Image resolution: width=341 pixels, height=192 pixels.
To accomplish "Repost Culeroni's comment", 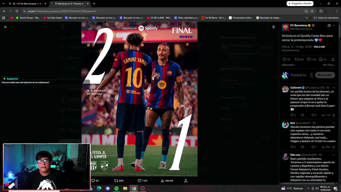I will (x=302, y=115).
